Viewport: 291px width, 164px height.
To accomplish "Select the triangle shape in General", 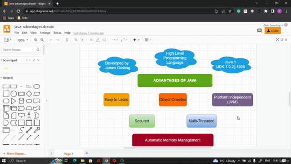I will pos(14,101).
